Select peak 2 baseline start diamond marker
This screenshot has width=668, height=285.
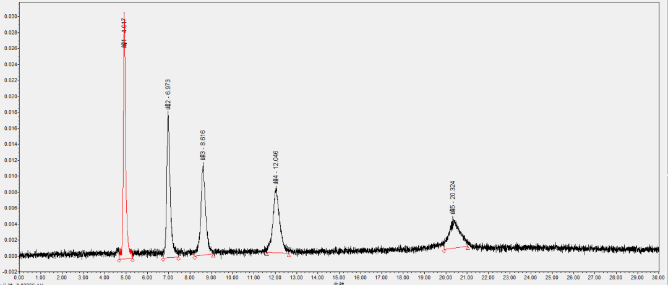point(163,260)
